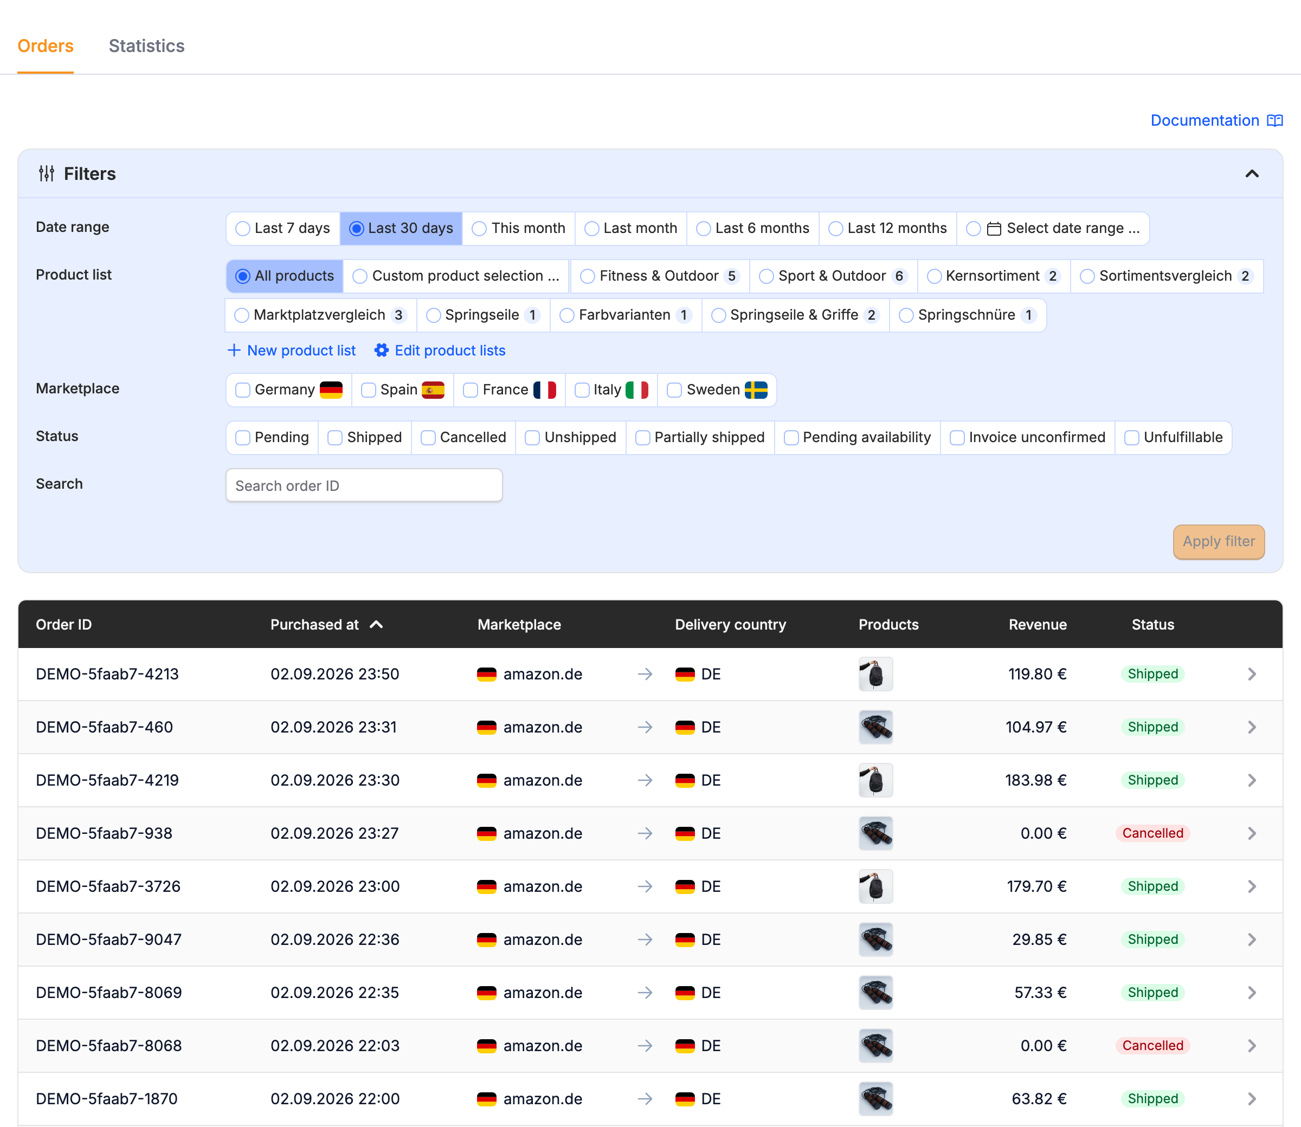Select Last 12 months date range

888,228
